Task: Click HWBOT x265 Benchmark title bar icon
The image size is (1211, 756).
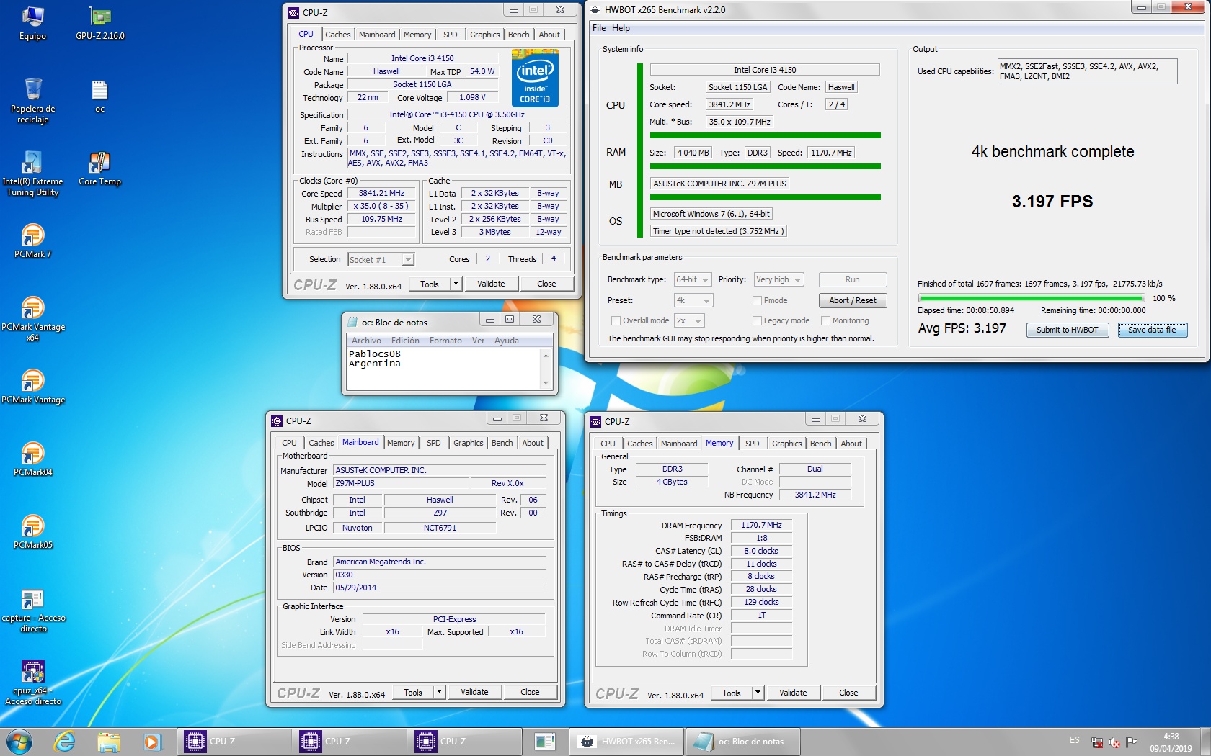Action: point(595,10)
